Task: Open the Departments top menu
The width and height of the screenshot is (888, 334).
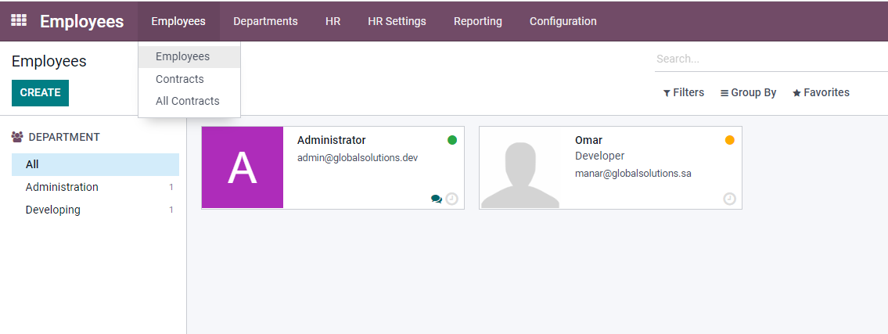Action: tap(265, 21)
